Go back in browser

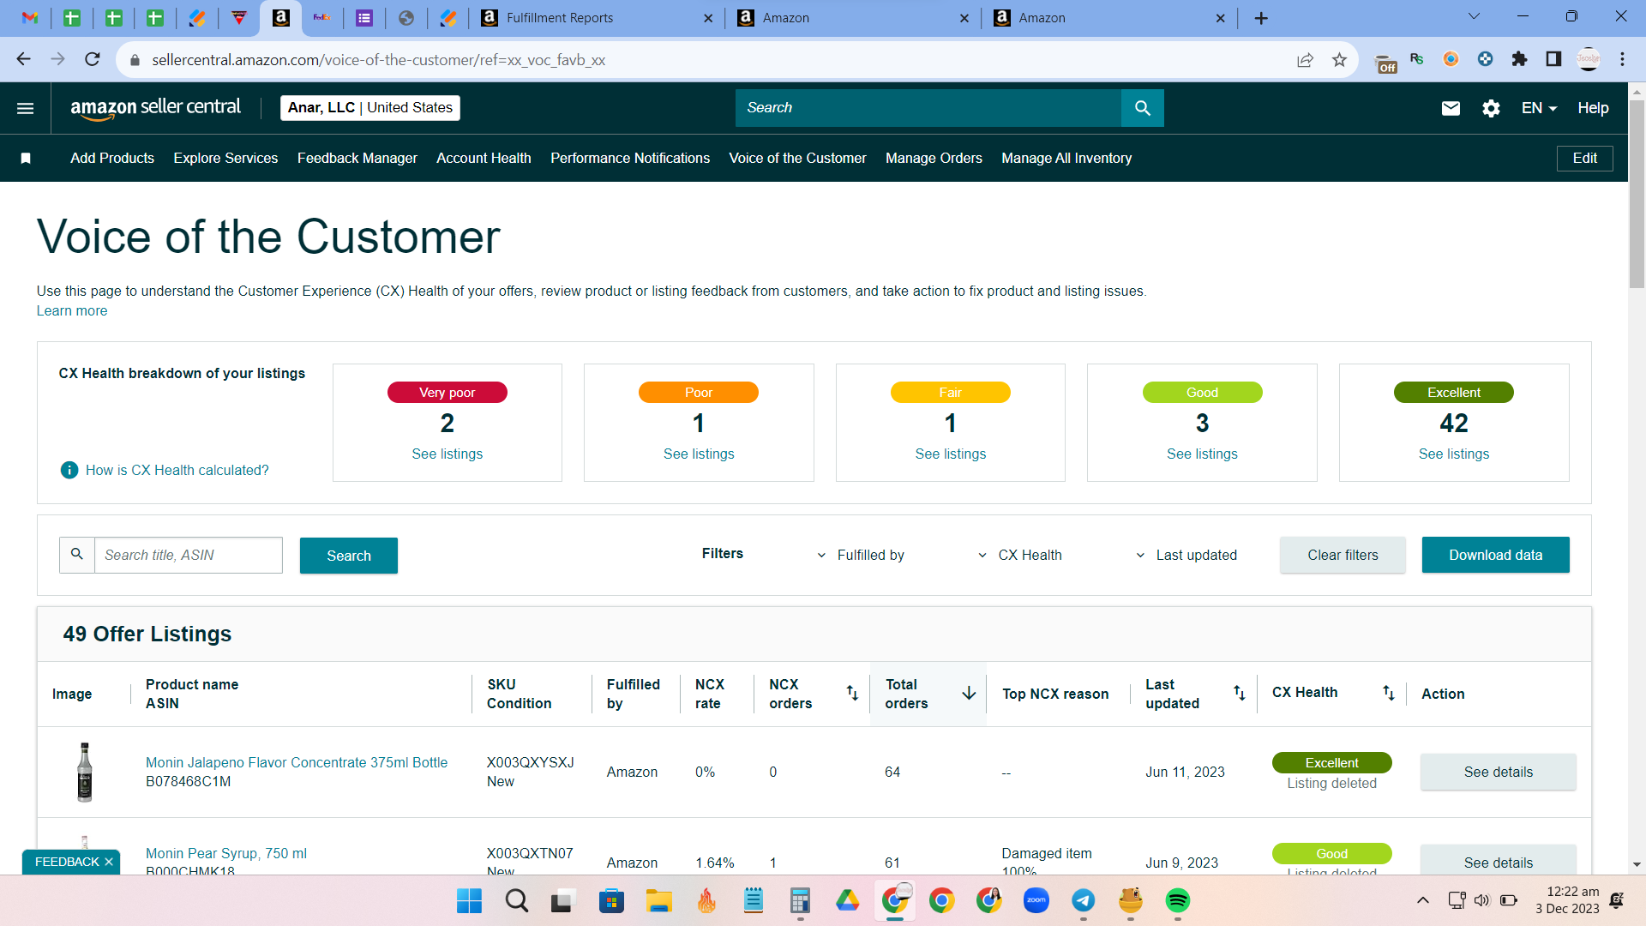[x=24, y=59]
